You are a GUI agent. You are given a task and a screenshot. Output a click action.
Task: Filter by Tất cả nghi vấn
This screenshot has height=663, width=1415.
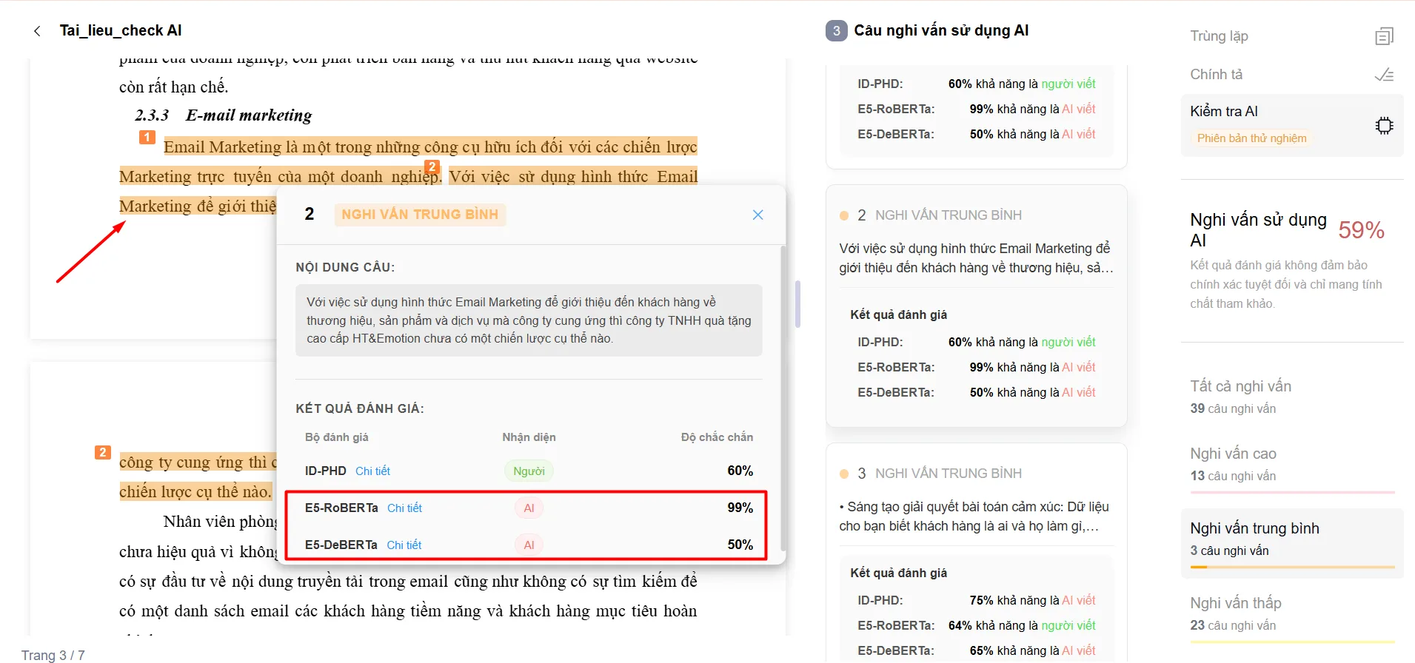1292,397
